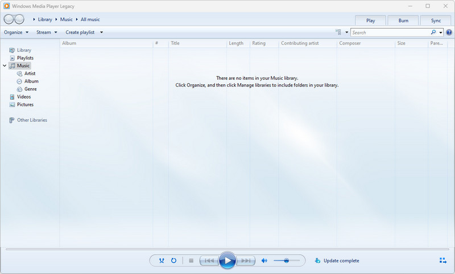Open the Sync tab
455x274 pixels.
coord(436,21)
